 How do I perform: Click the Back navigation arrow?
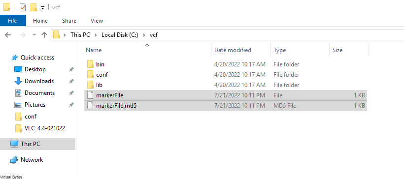point(8,35)
